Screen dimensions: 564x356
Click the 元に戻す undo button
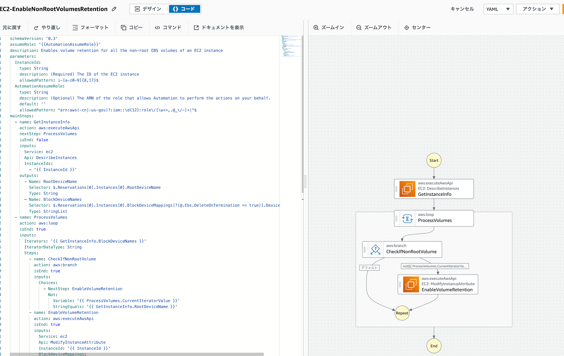(12, 27)
